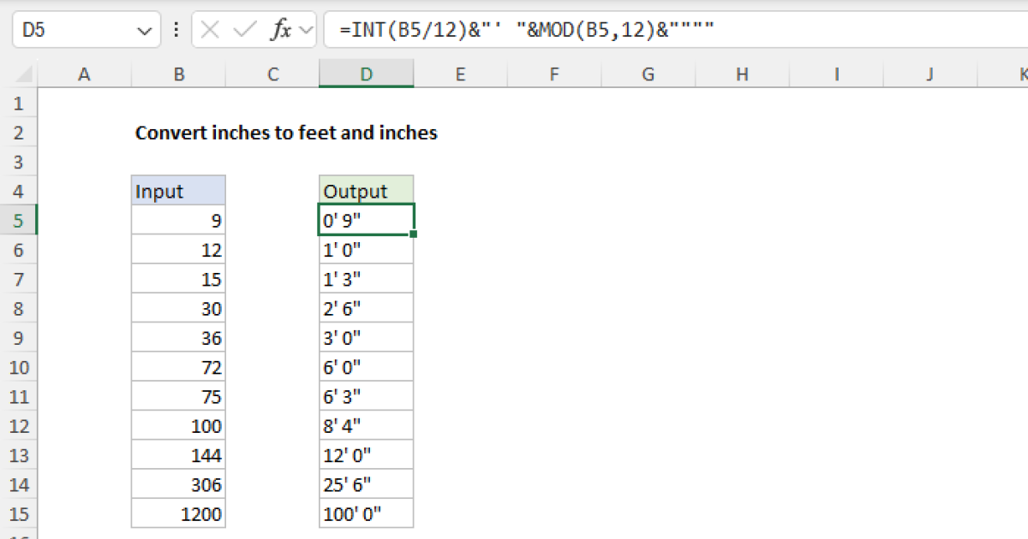
Task: Select row 14 header
Action: 19,484
